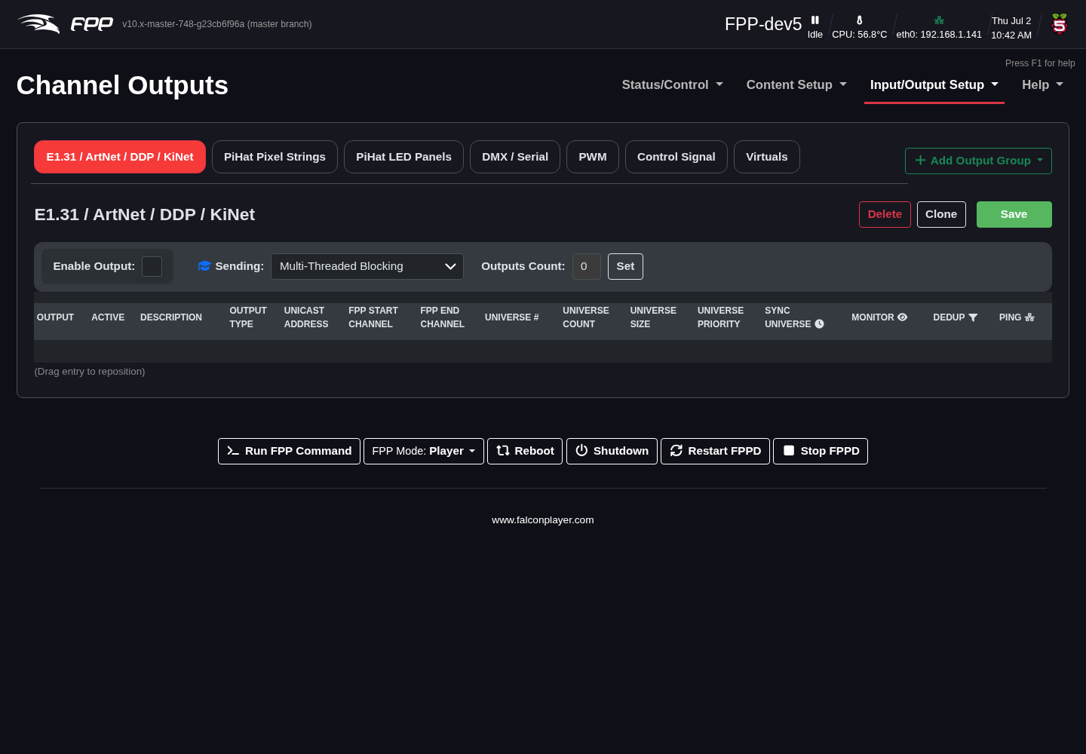The image size is (1086, 754).
Task: Switch to the Control Signal tab
Action: point(676,157)
